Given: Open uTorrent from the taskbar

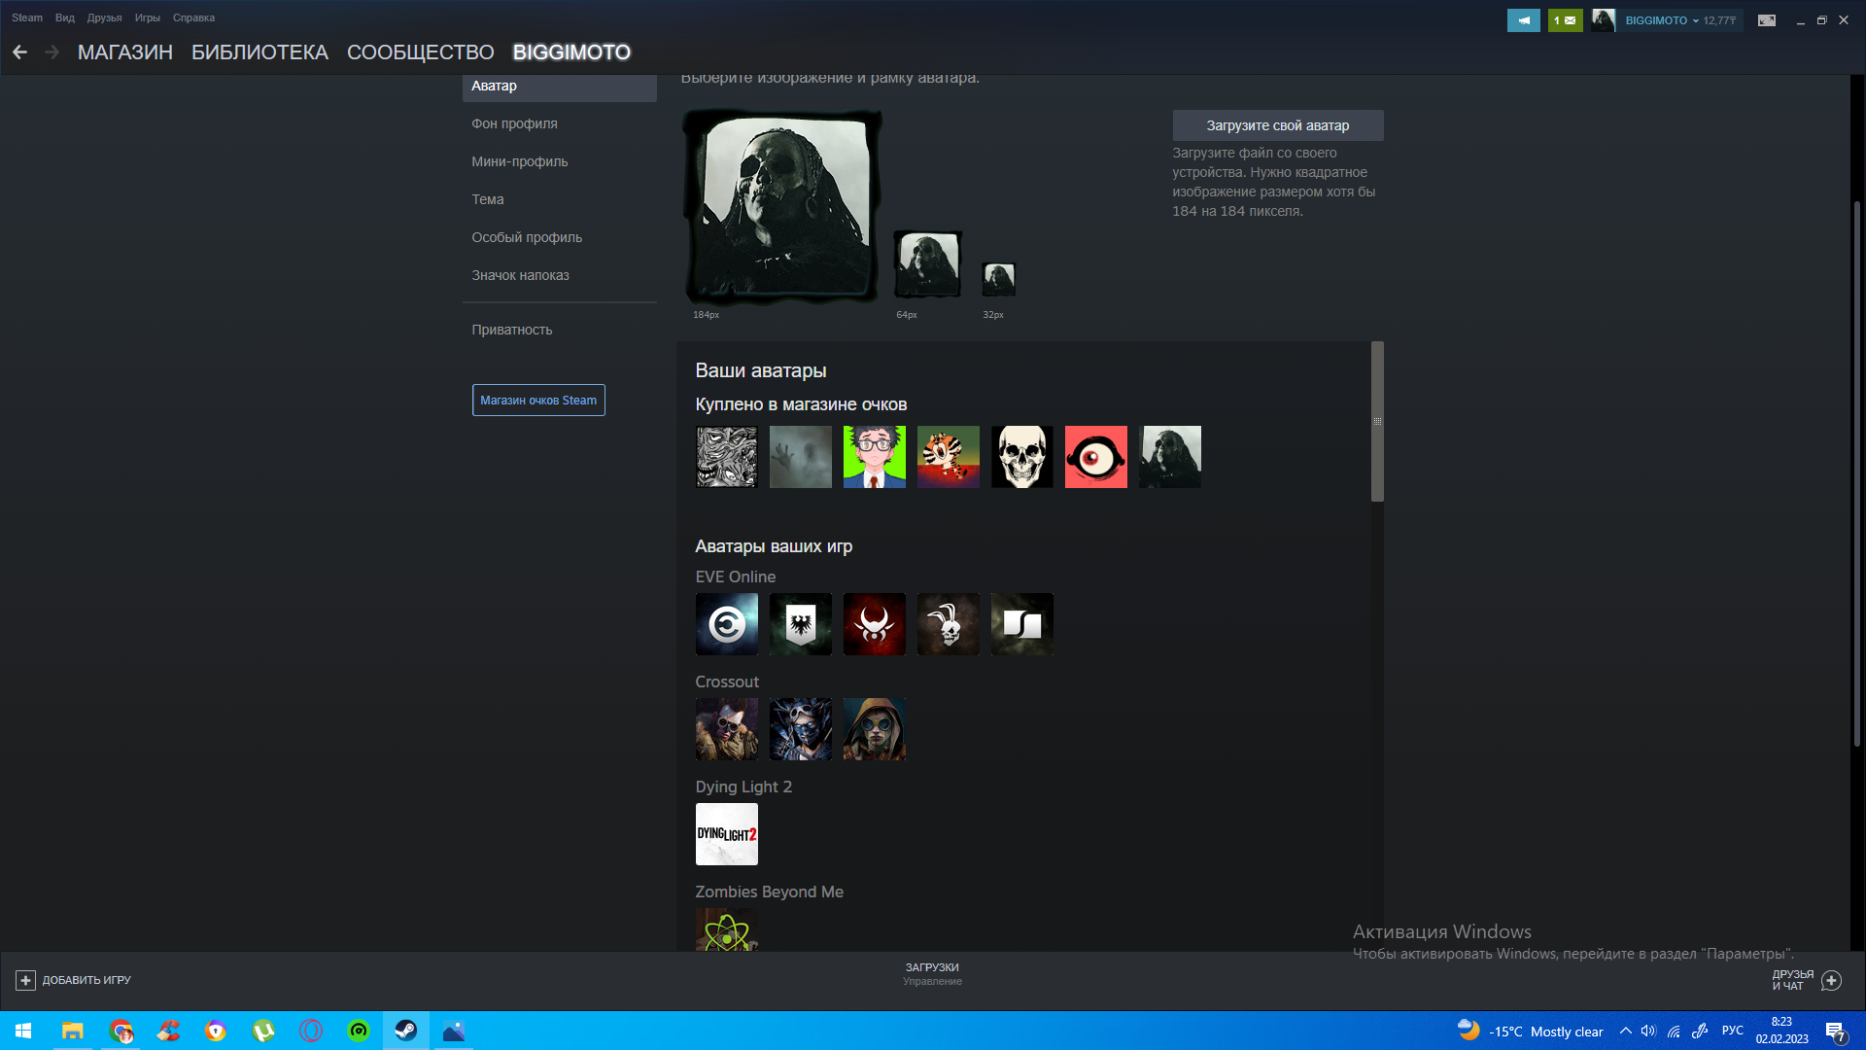Looking at the screenshot, I should (x=263, y=1031).
